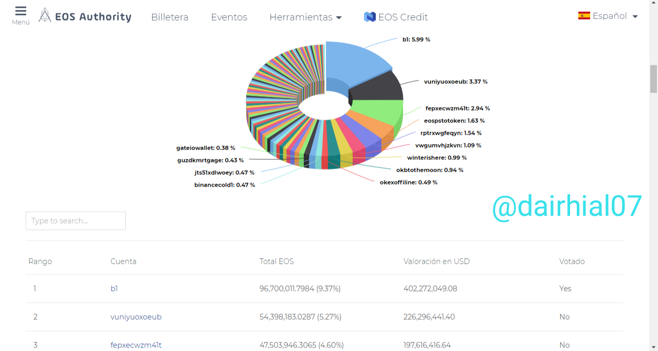Click the chart label 'okbtothemoon: 0.94 %'
The image size is (658, 351).
tap(430, 170)
